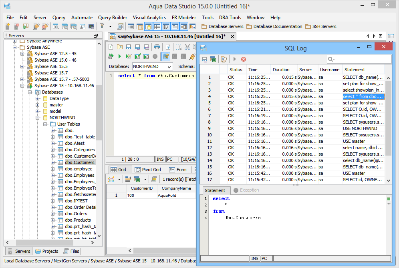
Task: Click the AquaFold cell in results grid
Action: click(176, 195)
